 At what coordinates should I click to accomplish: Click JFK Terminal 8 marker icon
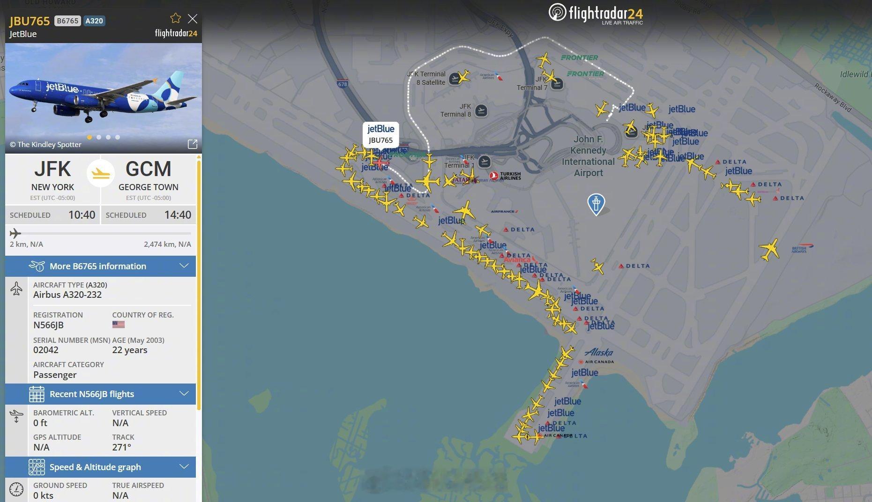click(481, 111)
